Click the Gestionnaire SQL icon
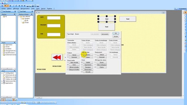Viewport: 187px width, 105px height. tap(4, 81)
